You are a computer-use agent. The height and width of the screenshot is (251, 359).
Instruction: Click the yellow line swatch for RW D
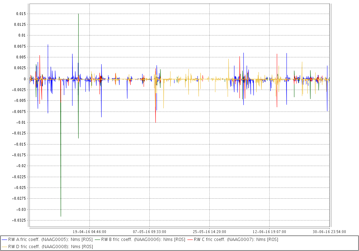[4, 247]
